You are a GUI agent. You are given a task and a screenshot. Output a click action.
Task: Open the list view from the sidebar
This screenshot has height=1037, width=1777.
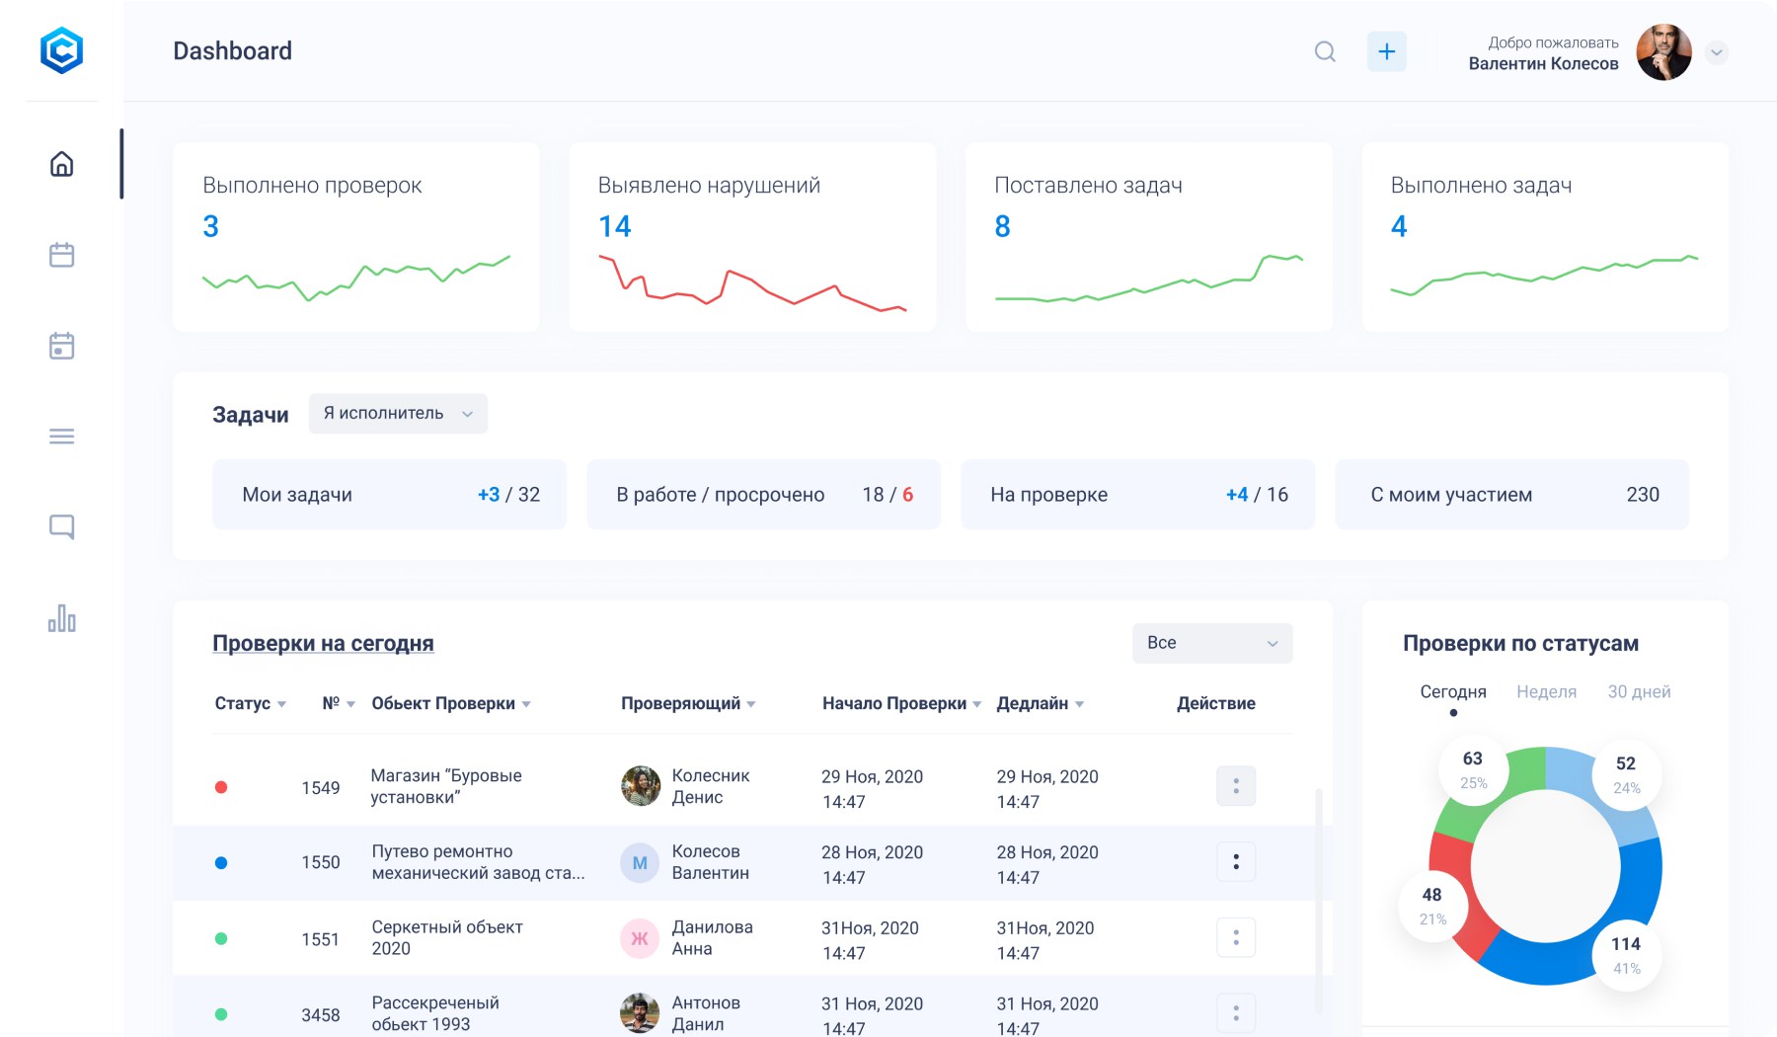[61, 436]
